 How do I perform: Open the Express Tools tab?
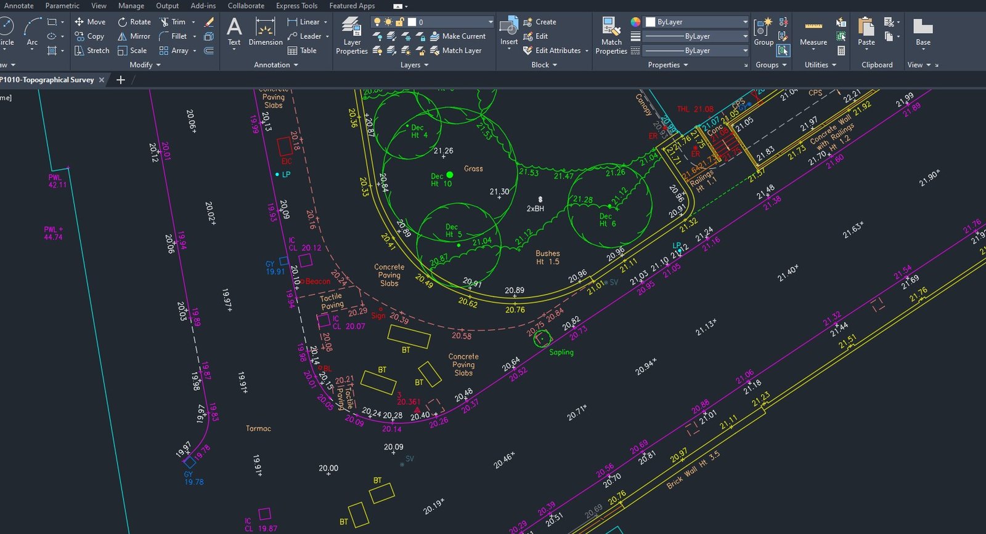tap(296, 6)
